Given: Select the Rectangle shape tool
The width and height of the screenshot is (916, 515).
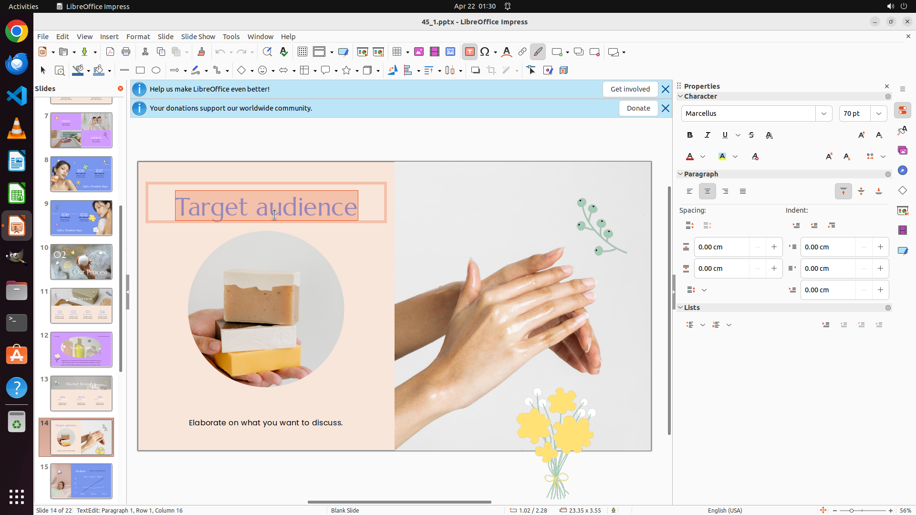Looking at the screenshot, I should (140, 71).
